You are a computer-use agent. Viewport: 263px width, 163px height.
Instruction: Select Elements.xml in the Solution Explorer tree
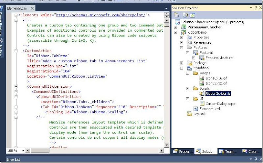[x=209, y=109]
